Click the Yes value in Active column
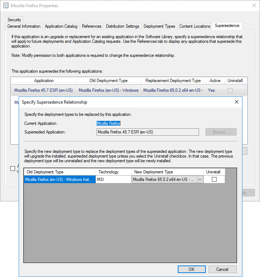Image resolution: width=260 pixels, height=277 pixels. click(x=211, y=90)
